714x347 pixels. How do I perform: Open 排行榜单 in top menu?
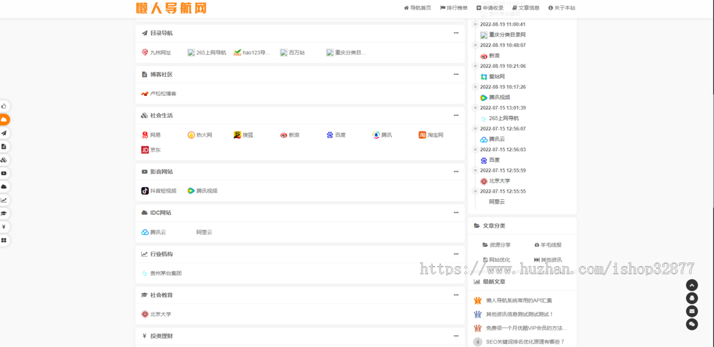coord(454,8)
